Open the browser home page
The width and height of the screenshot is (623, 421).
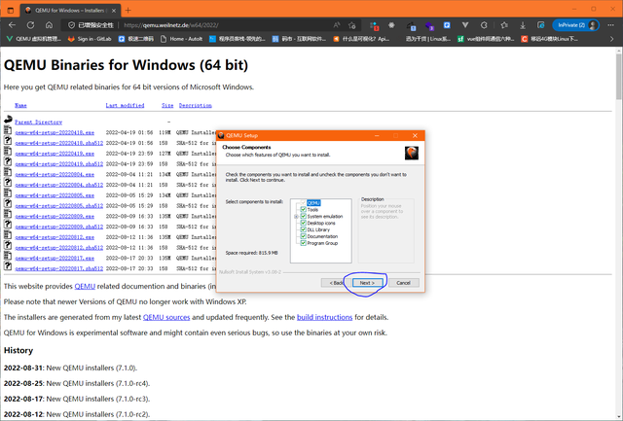(x=49, y=25)
